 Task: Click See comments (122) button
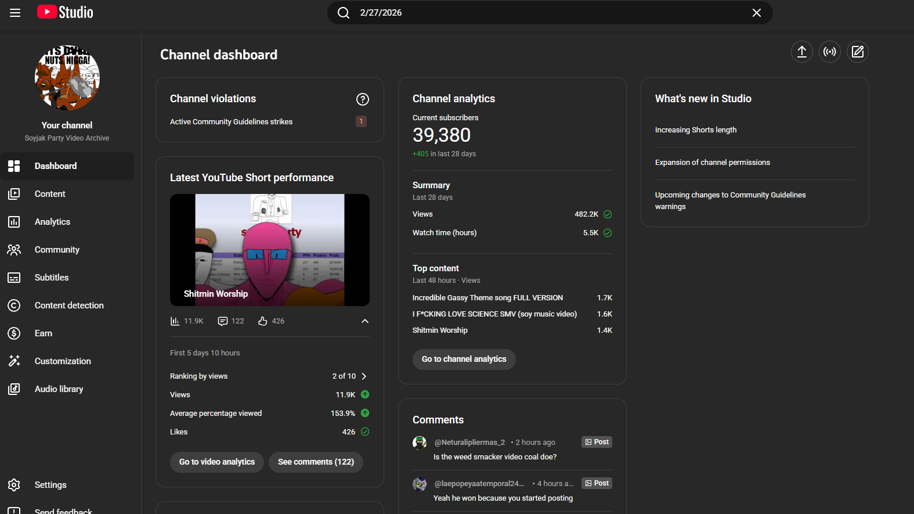tap(316, 462)
